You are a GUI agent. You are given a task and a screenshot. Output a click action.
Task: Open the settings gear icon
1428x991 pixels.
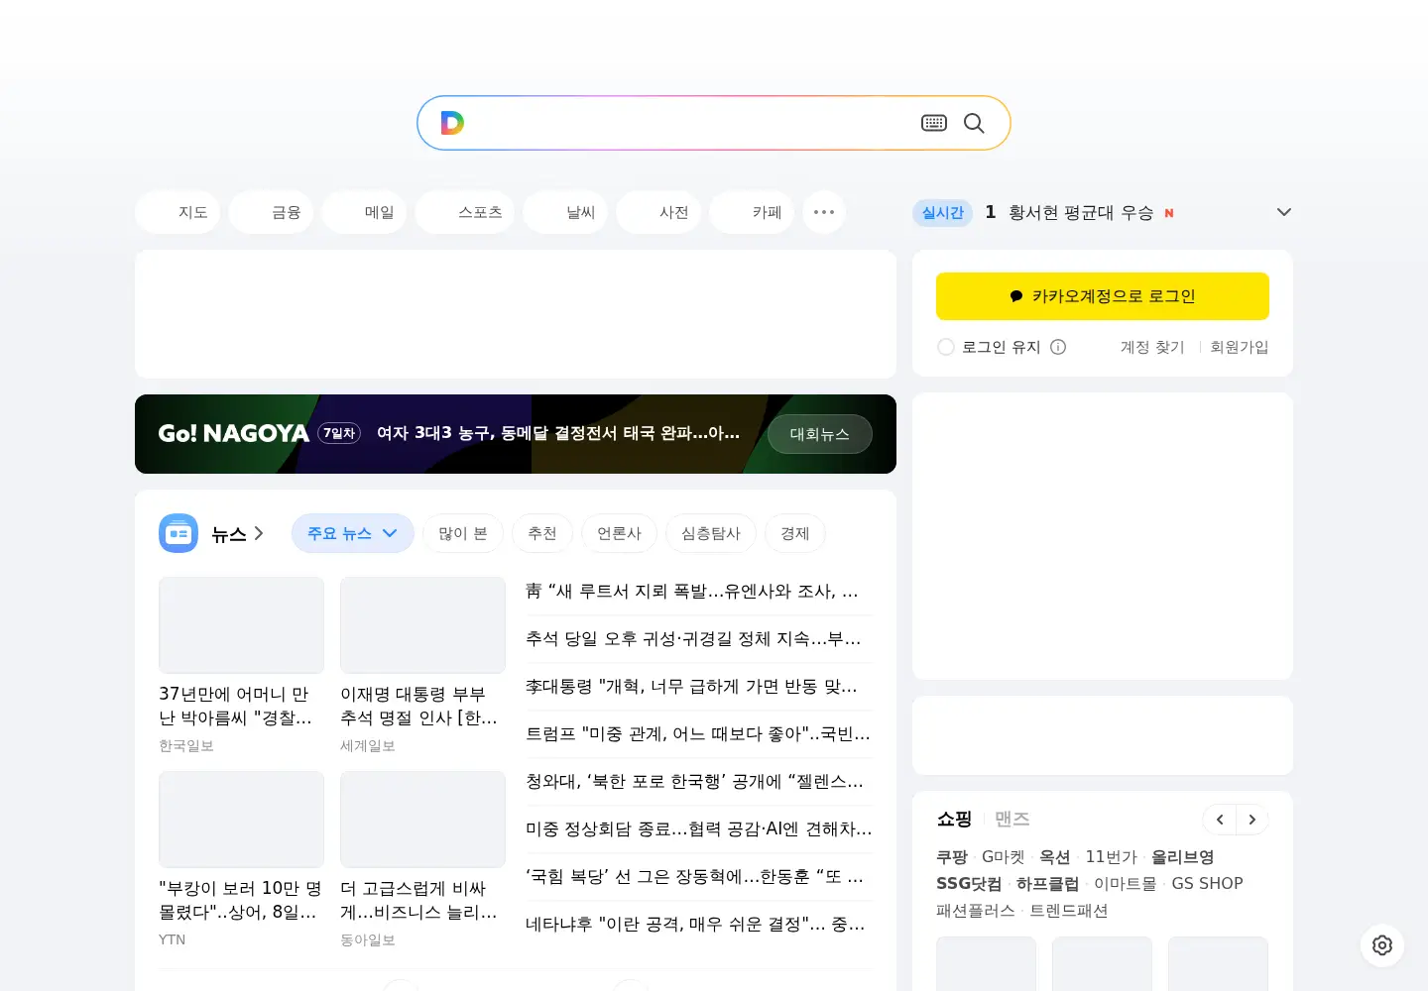pos(1382,945)
